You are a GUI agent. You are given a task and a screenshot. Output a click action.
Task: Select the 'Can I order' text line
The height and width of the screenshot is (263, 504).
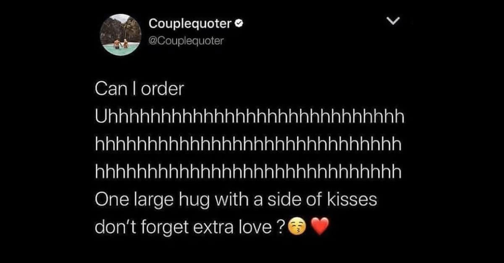point(140,90)
